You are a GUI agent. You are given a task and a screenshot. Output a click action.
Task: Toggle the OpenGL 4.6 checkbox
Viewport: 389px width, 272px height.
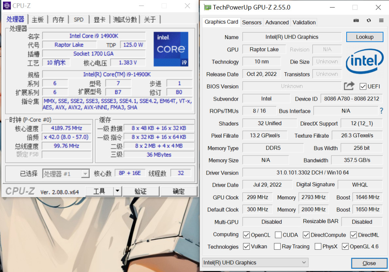click(345, 246)
